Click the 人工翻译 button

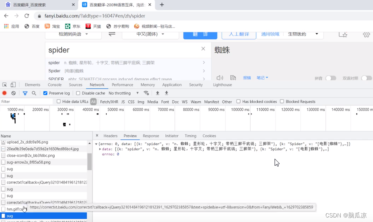[x=239, y=35]
